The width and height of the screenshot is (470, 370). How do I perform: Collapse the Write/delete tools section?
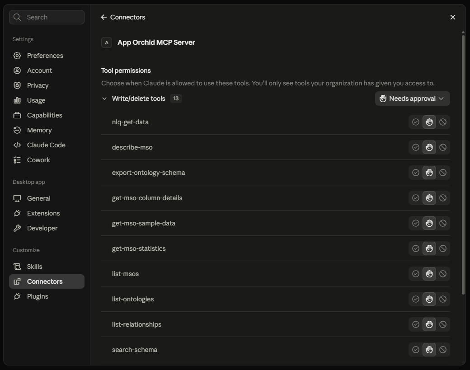tap(104, 98)
